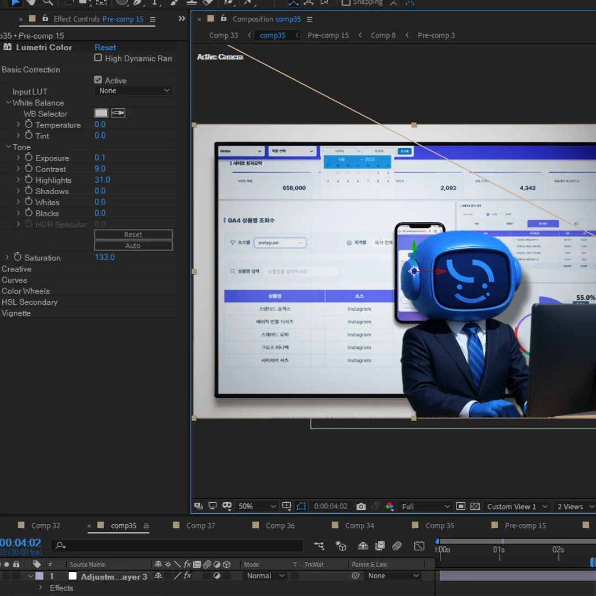Enable frame blending icon in timeline

click(x=380, y=546)
